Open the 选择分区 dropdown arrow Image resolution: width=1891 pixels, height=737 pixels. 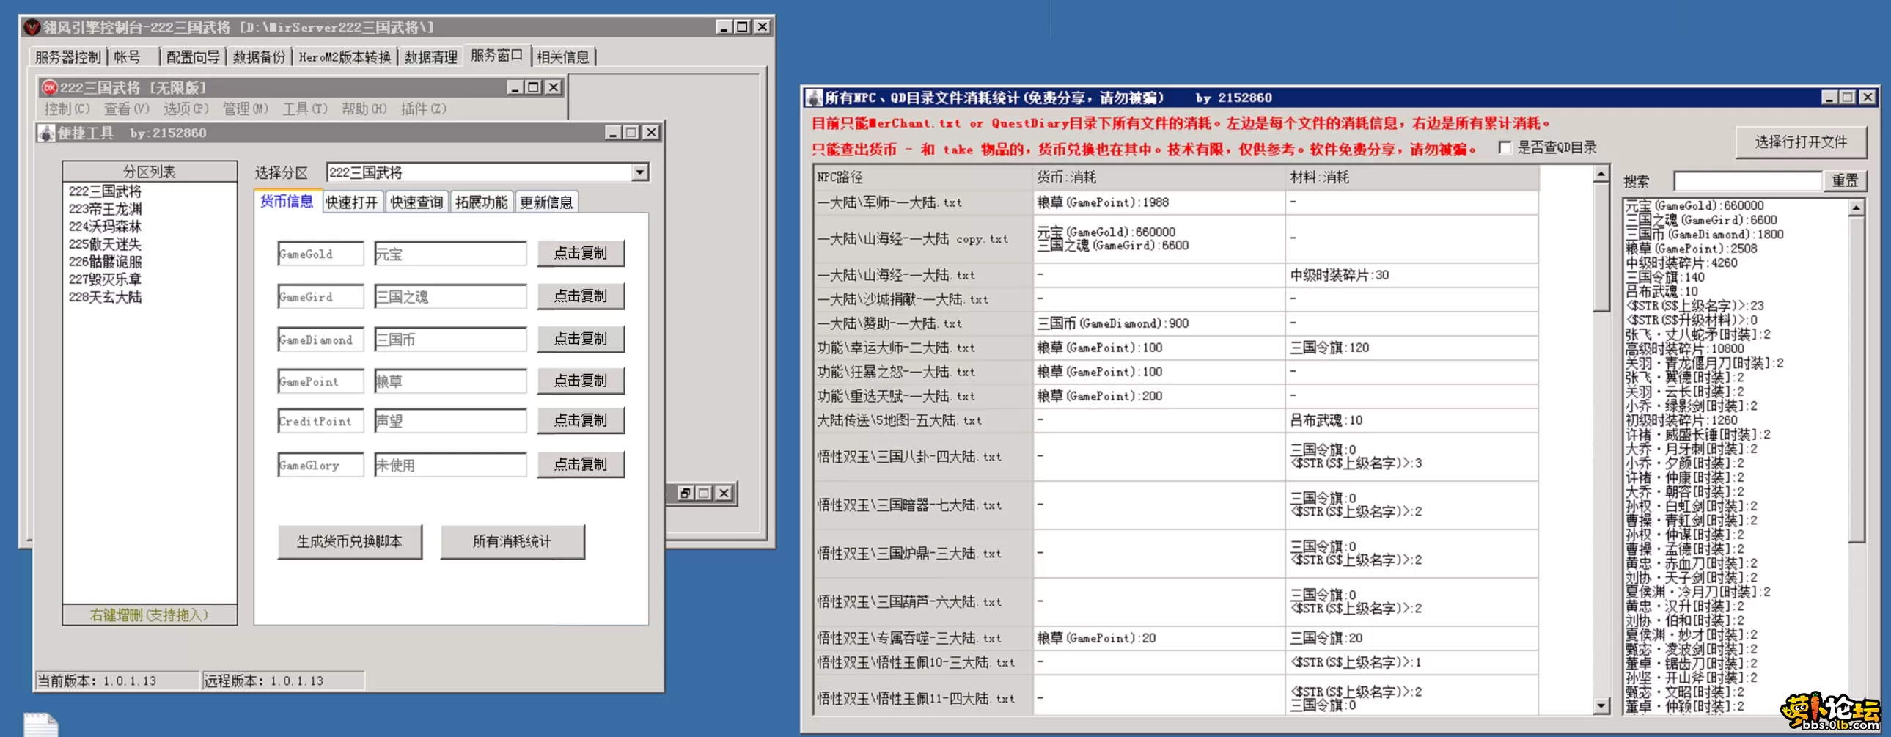tap(640, 172)
